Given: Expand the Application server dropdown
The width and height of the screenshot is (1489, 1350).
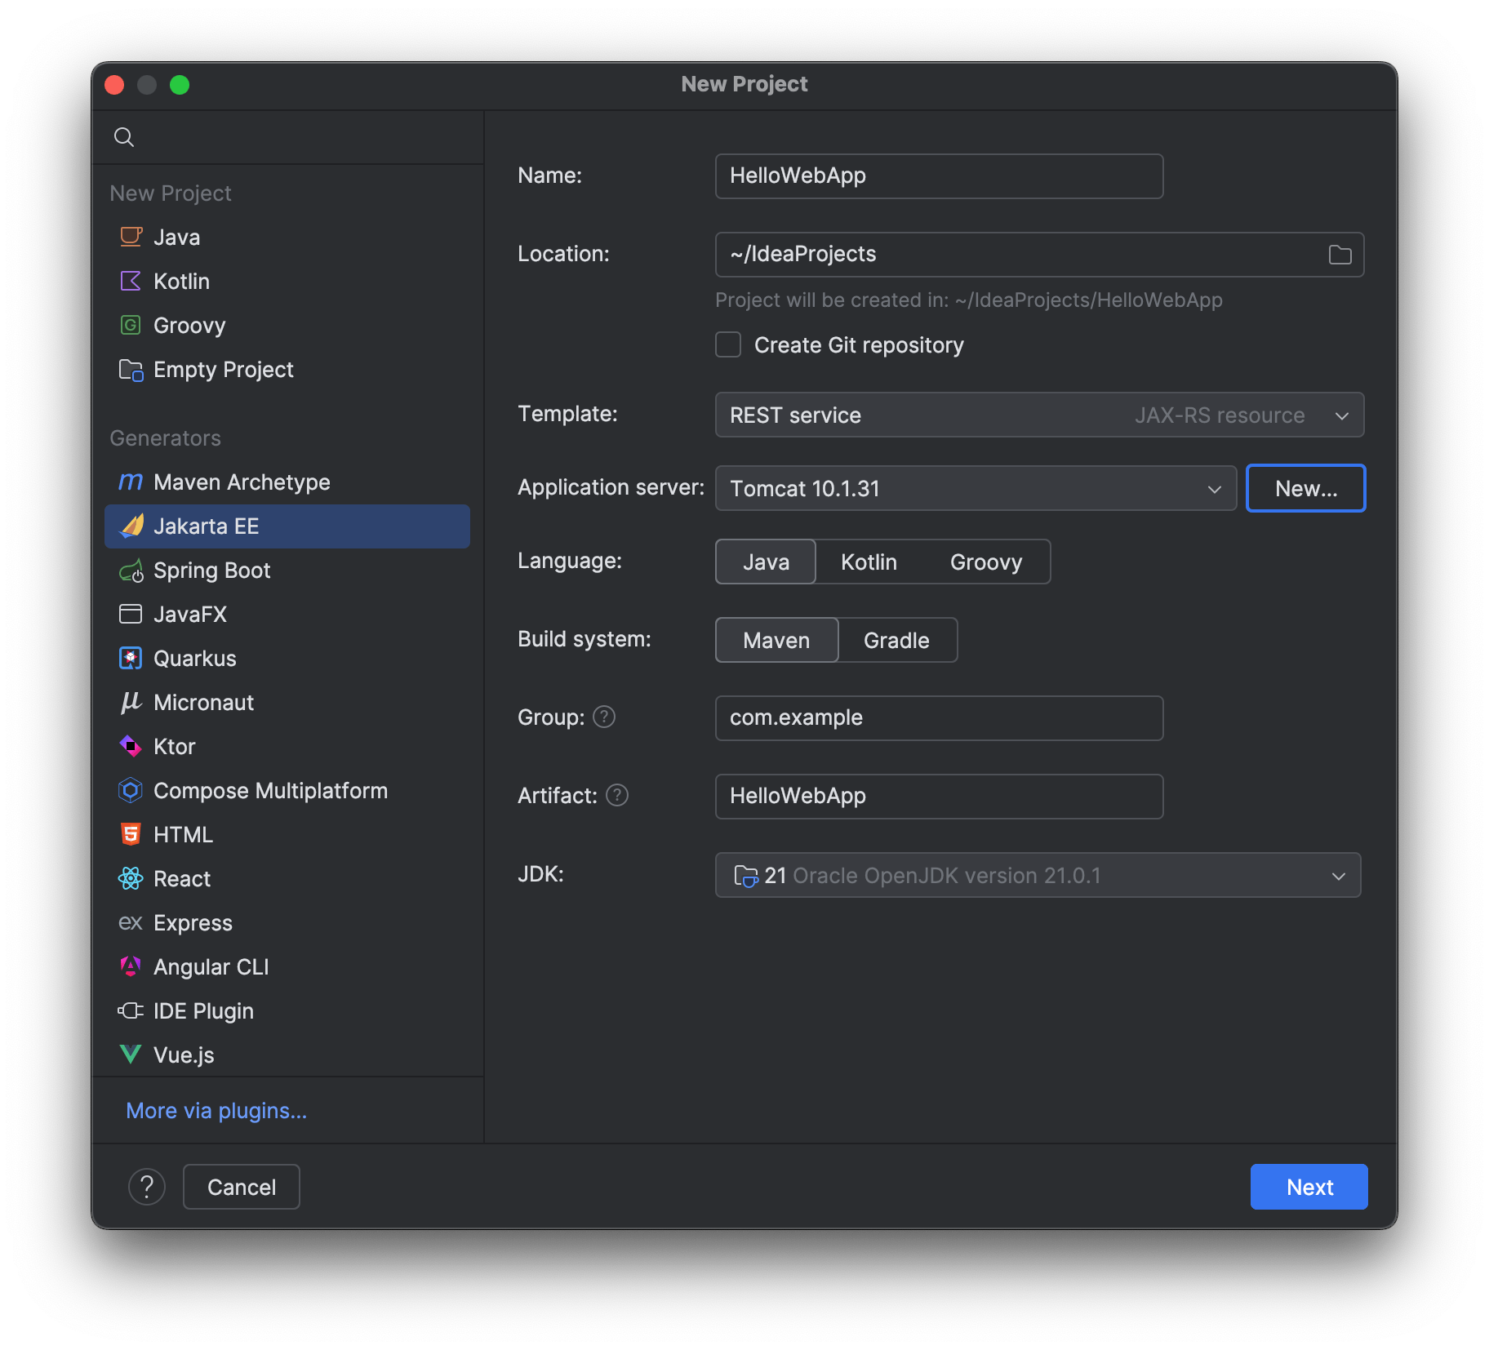Looking at the screenshot, I should pyautogui.click(x=976, y=489).
